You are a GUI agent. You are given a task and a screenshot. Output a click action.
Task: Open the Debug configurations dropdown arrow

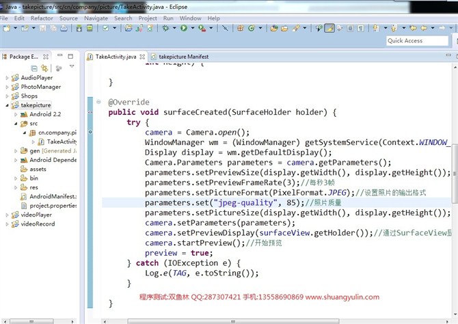[174, 28]
